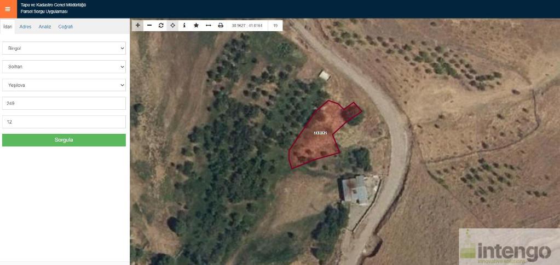Focus the parsel field containing 12
The image size is (560, 265).
pos(64,122)
